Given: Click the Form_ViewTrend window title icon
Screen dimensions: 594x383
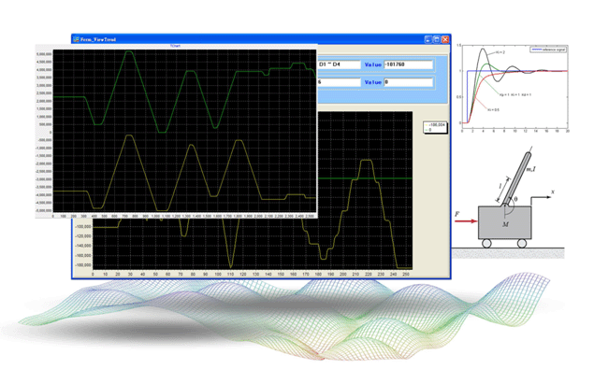Looking at the screenshot, I should 76,39.
